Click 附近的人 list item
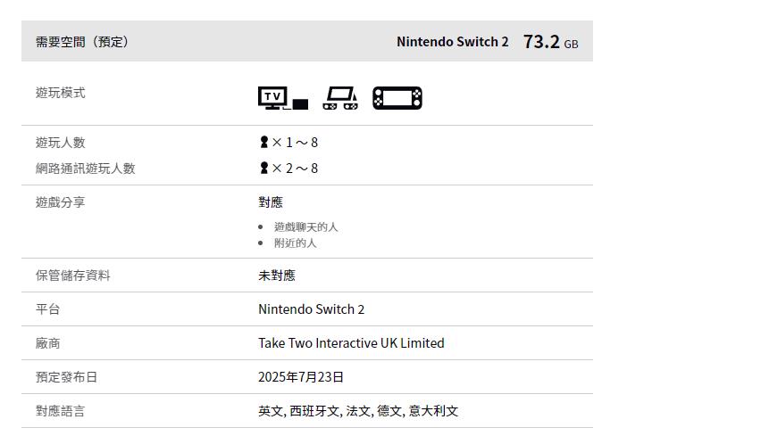Screen dimensions: 769x436 tap(295, 243)
